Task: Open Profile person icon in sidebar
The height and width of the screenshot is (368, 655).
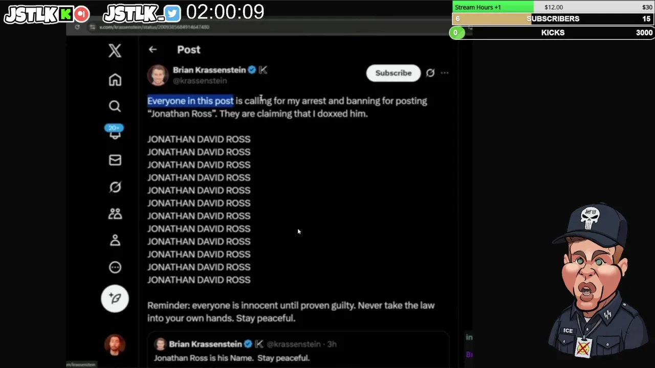Action: point(115,240)
